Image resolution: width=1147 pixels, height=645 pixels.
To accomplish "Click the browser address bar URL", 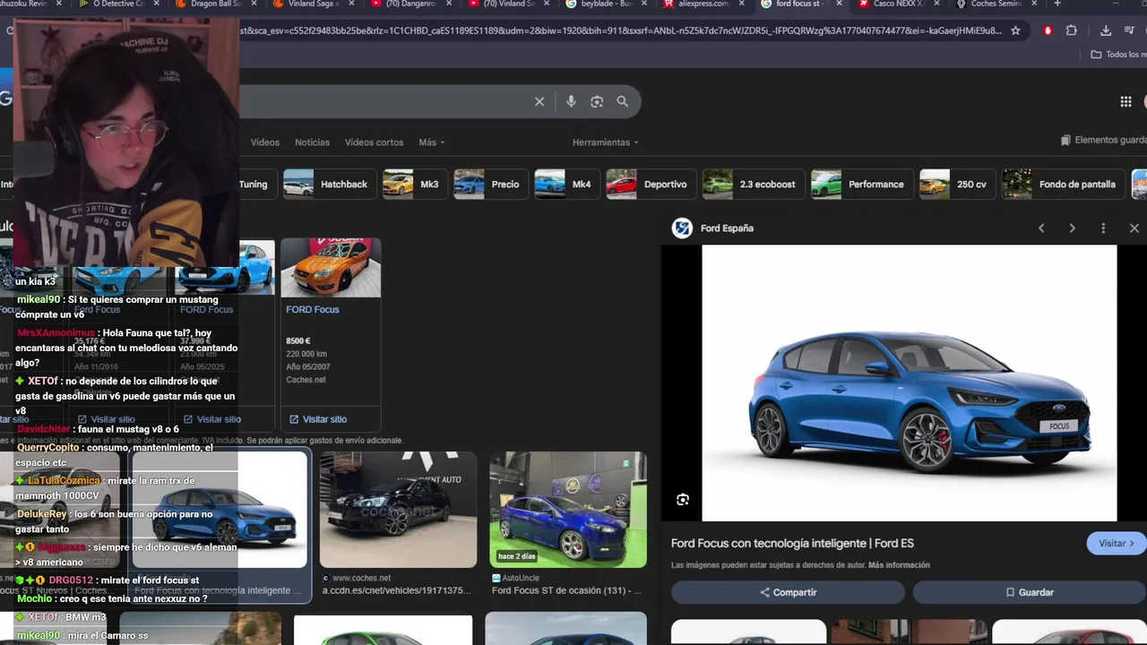I will 618,30.
